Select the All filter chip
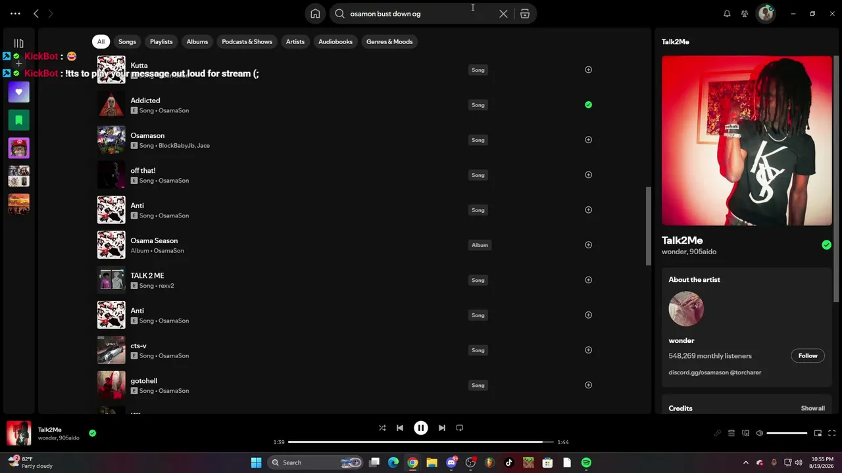Image resolution: width=842 pixels, height=473 pixels. [x=101, y=41]
